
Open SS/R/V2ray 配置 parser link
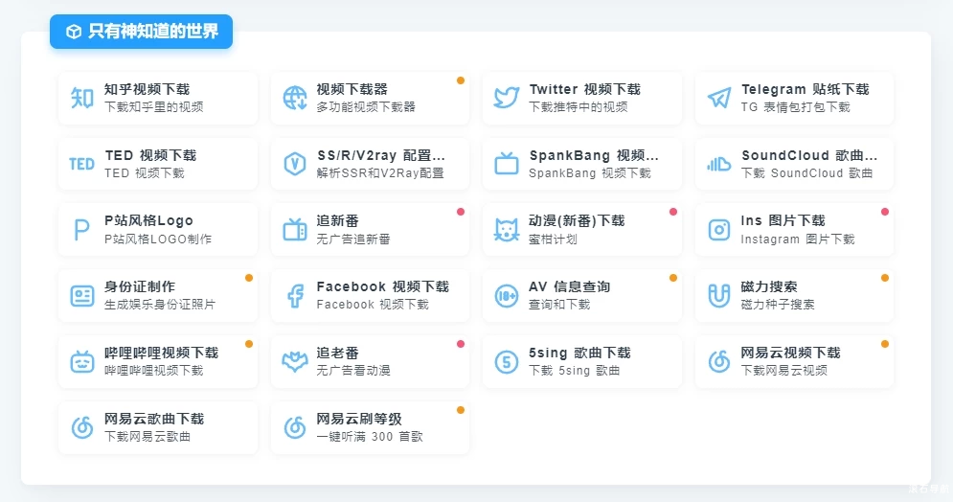click(370, 164)
